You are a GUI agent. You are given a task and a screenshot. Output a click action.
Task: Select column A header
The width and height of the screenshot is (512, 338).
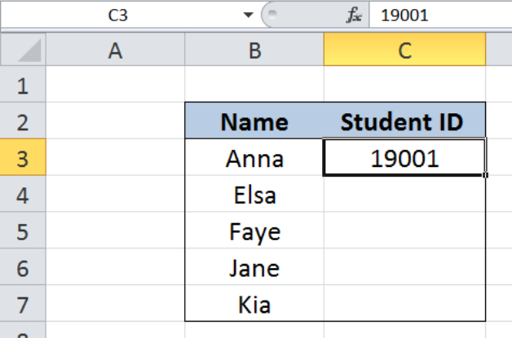(115, 50)
